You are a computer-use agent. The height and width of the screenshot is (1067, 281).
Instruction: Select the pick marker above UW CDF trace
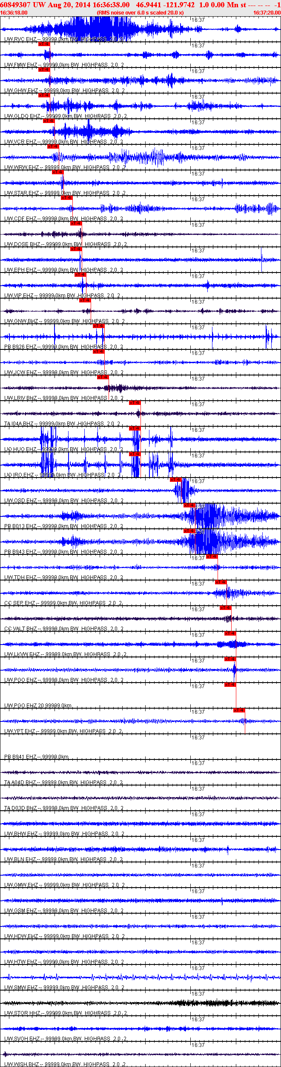(x=67, y=198)
